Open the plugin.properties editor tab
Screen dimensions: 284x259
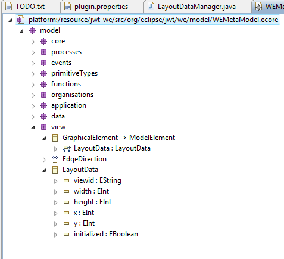[101, 7]
